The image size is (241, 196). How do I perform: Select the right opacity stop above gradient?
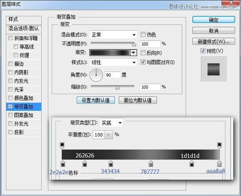(219, 145)
